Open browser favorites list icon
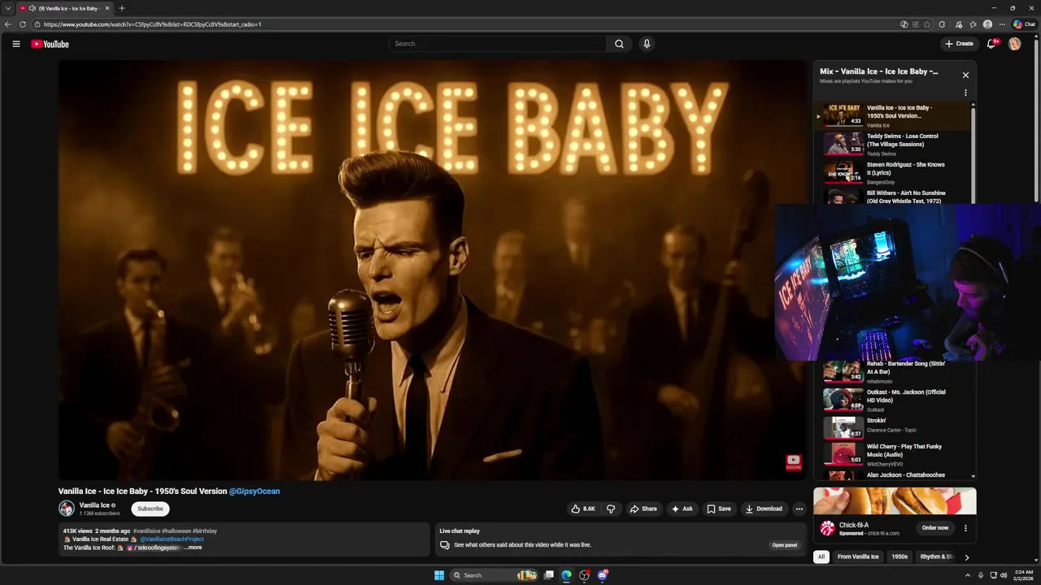The height and width of the screenshot is (585, 1041). (973, 24)
